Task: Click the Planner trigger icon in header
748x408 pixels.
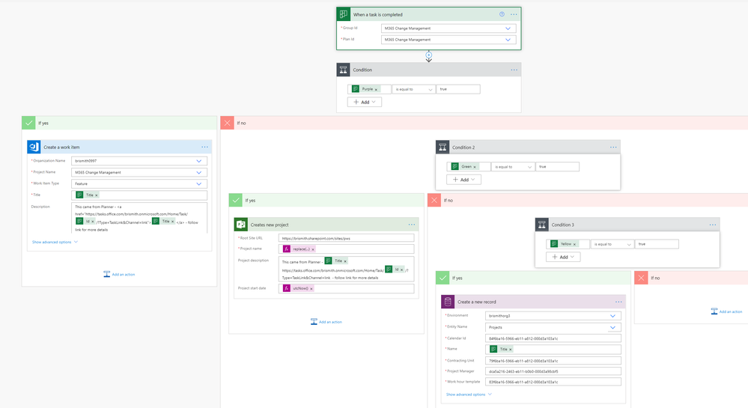Action: (344, 14)
